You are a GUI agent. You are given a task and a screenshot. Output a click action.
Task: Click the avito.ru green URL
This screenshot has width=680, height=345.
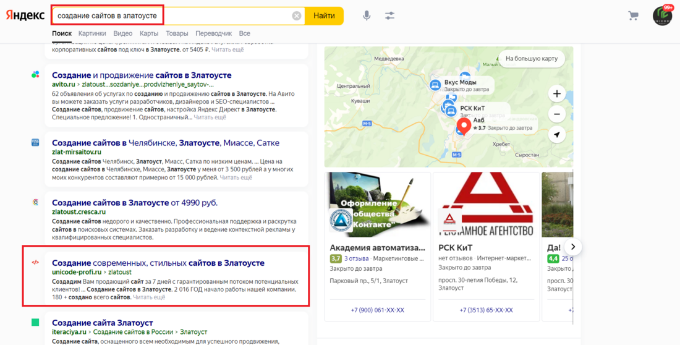[x=63, y=84]
